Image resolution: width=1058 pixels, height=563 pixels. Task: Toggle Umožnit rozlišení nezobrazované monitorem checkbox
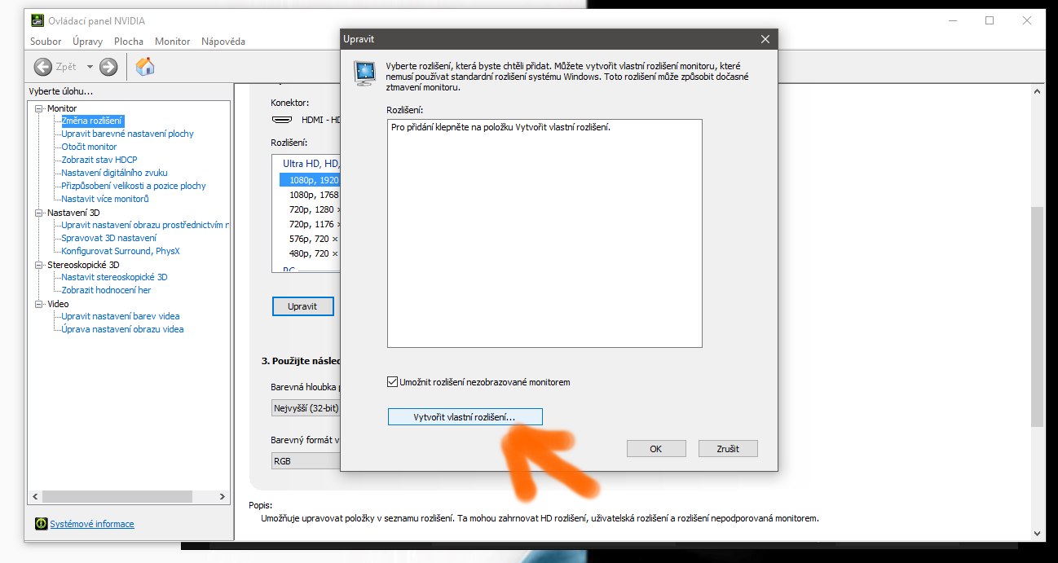point(393,381)
